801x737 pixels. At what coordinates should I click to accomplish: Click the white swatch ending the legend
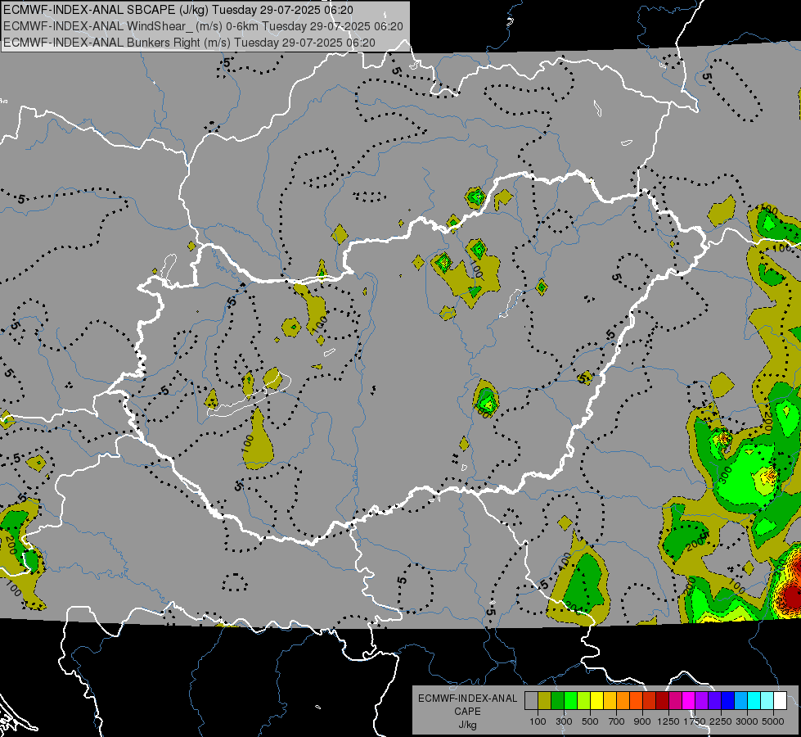coord(781,700)
